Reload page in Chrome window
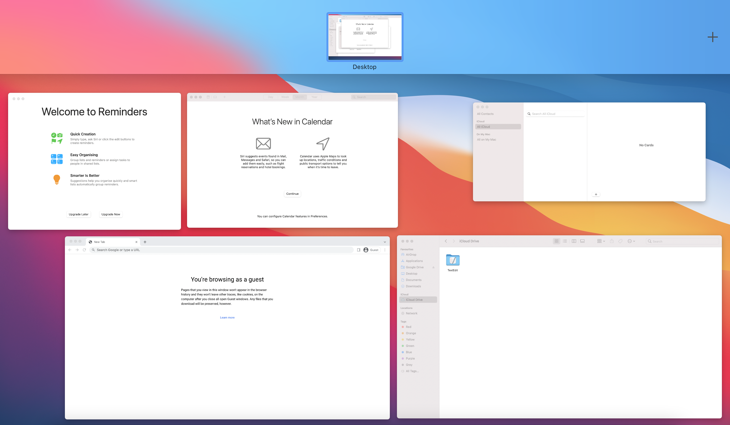Image resolution: width=730 pixels, height=425 pixels. click(x=84, y=250)
